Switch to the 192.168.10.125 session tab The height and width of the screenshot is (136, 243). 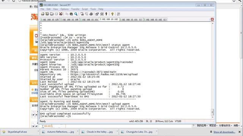pyautogui.click(x=50, y=20)
